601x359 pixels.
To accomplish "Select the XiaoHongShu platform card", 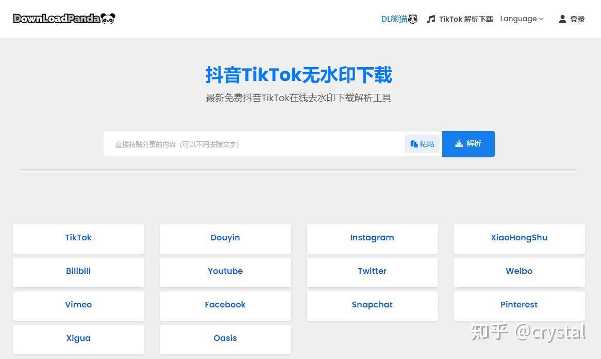I will (x=519, y=239).
